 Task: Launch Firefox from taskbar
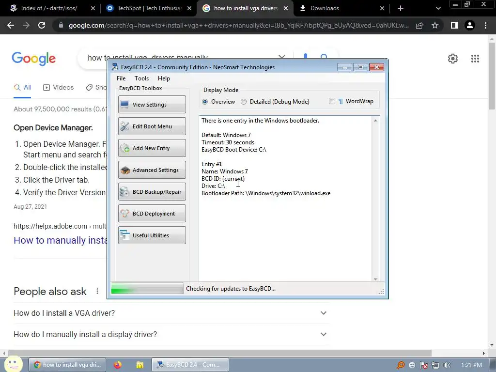[118, 365]
